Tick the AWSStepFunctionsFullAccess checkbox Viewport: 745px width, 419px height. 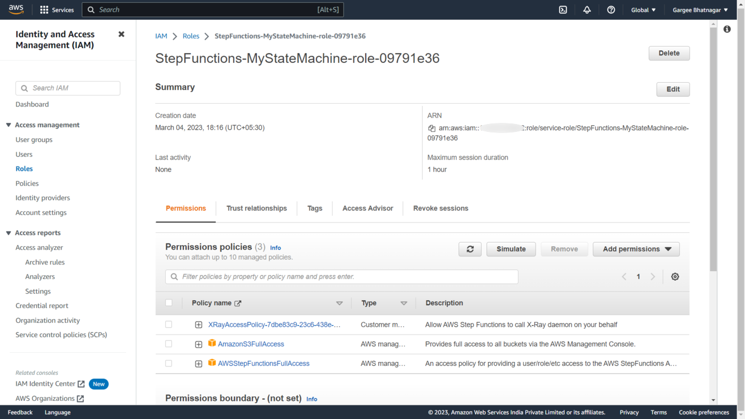pyautogui.click(x=169, y=364)
